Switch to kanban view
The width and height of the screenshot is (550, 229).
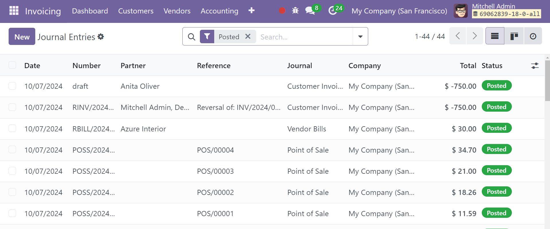(514, 36)
